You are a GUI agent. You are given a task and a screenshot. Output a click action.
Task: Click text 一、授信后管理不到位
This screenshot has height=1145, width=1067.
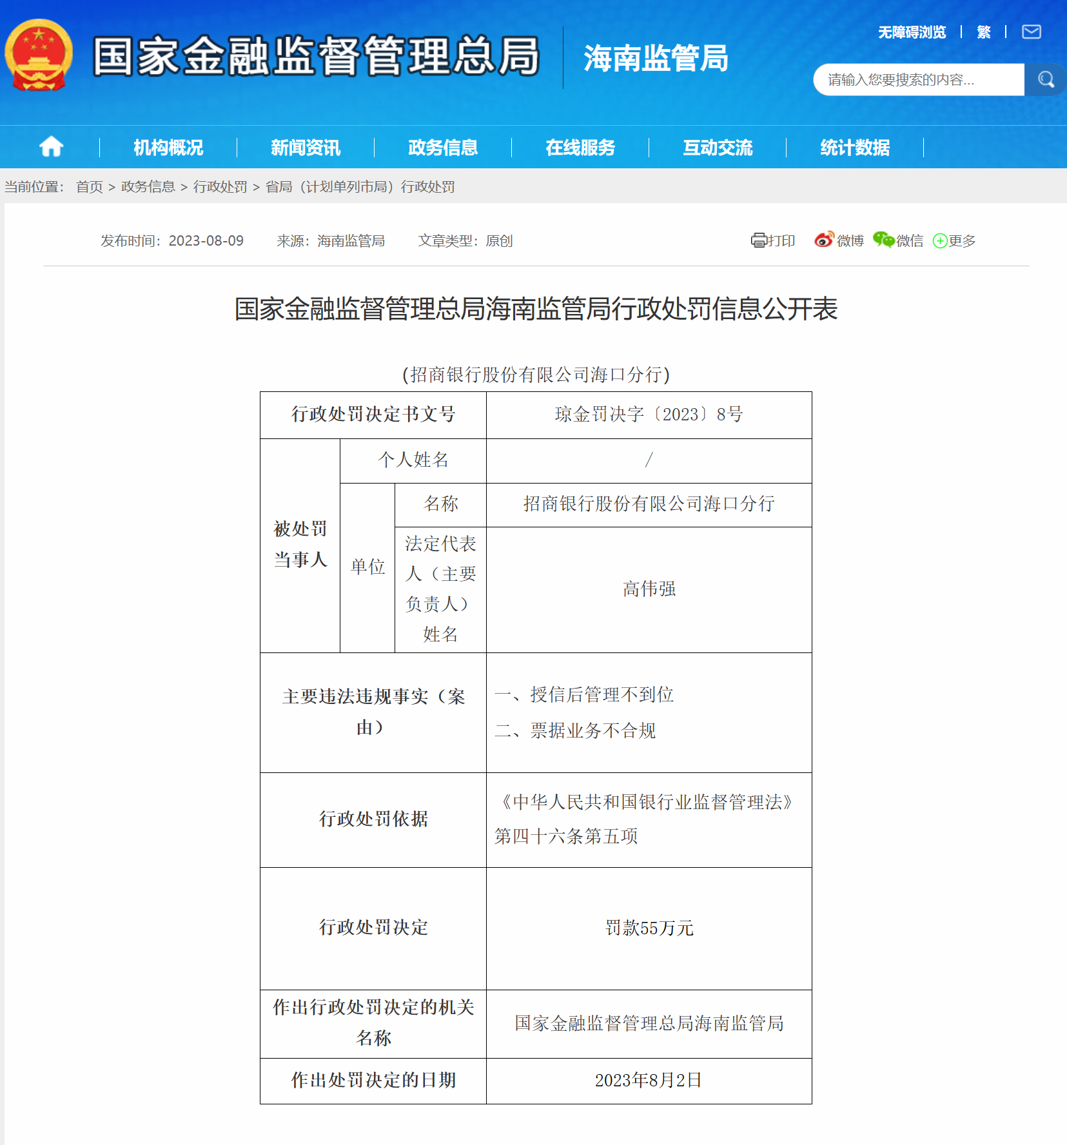click(x=584, y=695)
